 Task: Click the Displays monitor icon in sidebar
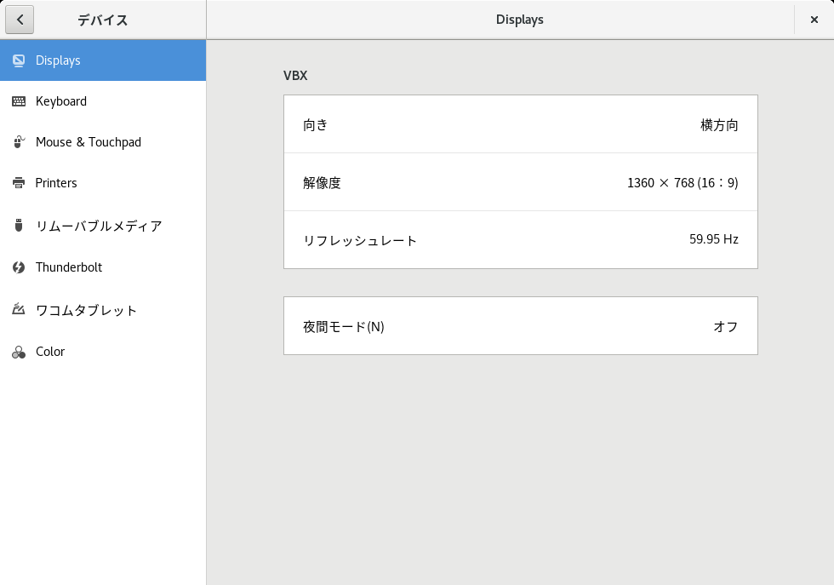(19, 60)
